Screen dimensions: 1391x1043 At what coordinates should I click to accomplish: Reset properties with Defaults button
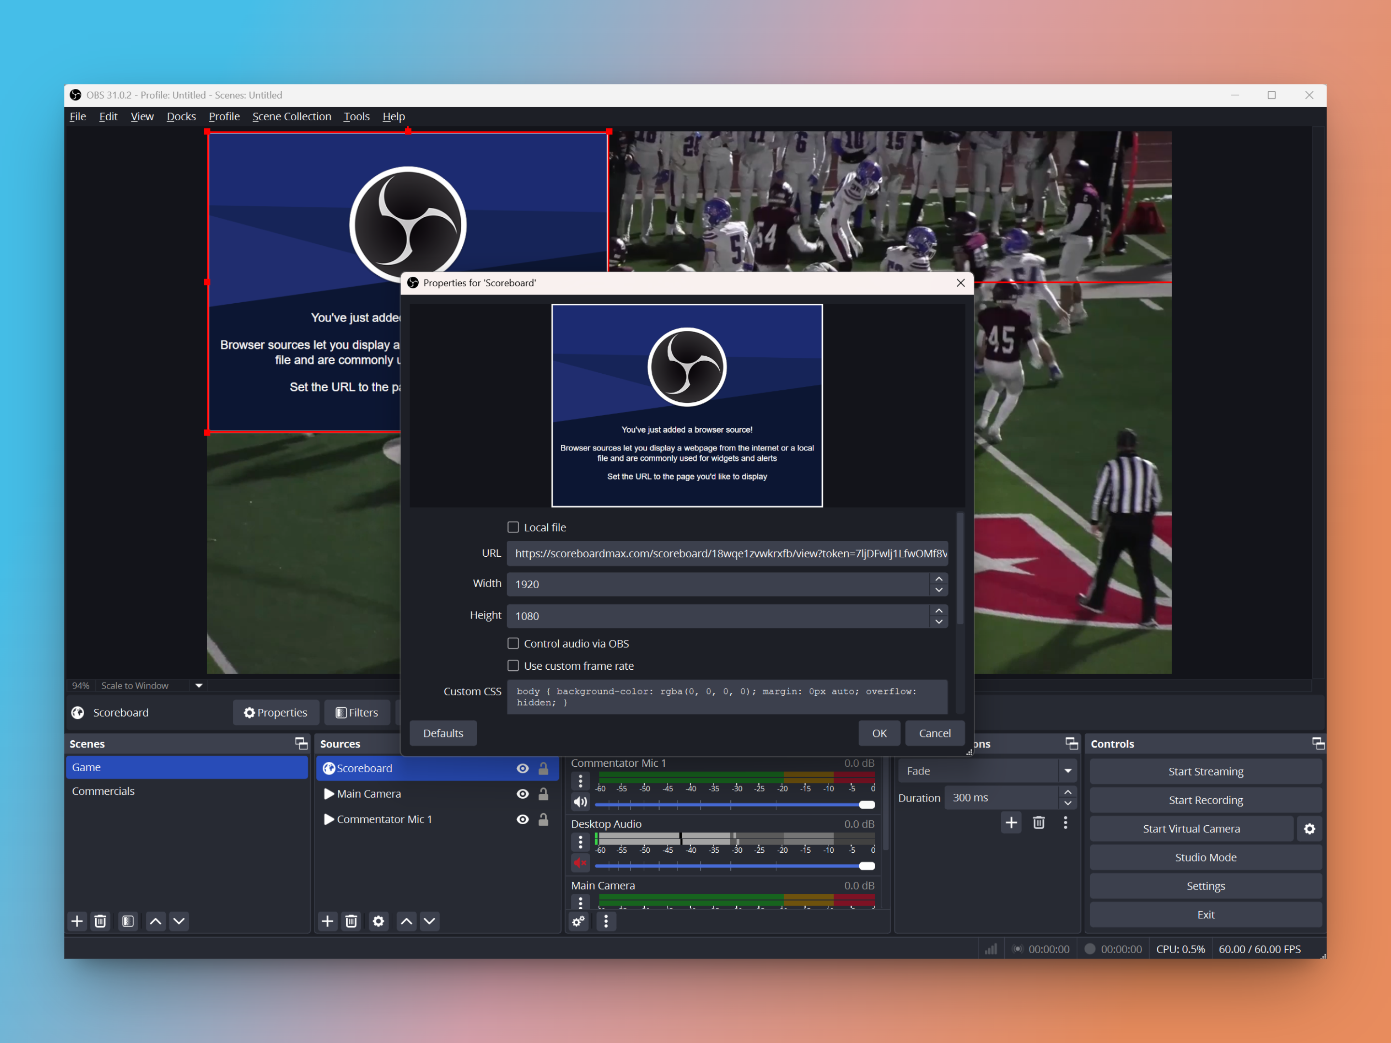point(443,733)
